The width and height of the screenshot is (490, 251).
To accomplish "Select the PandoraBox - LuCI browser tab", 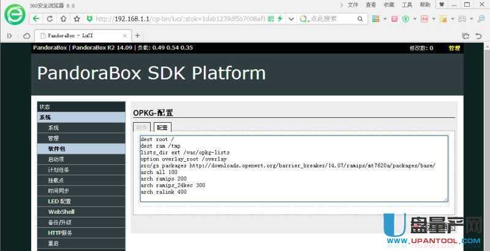I will [83, 36].
